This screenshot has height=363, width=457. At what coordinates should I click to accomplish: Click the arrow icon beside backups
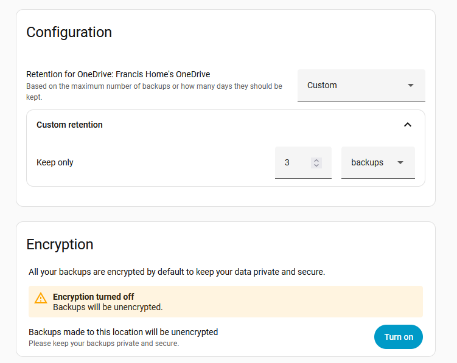tap(400, 162)
